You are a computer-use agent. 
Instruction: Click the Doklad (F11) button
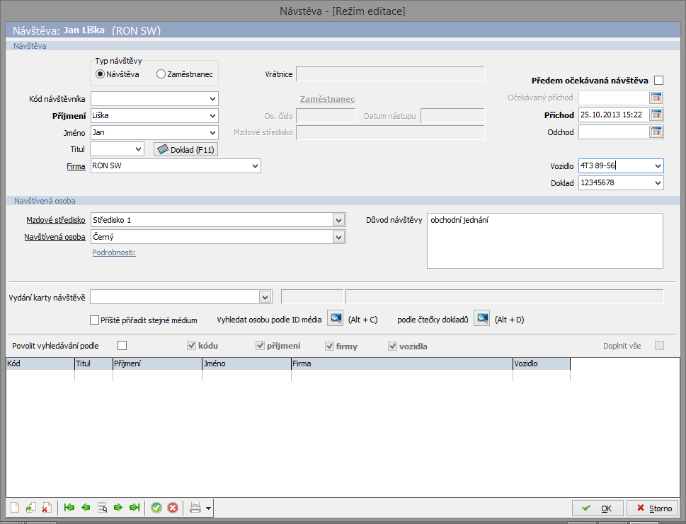point(186,149)
